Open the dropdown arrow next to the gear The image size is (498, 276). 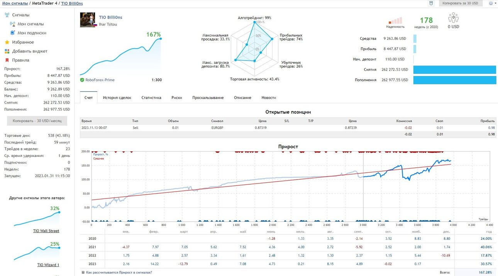click(495, 3)
